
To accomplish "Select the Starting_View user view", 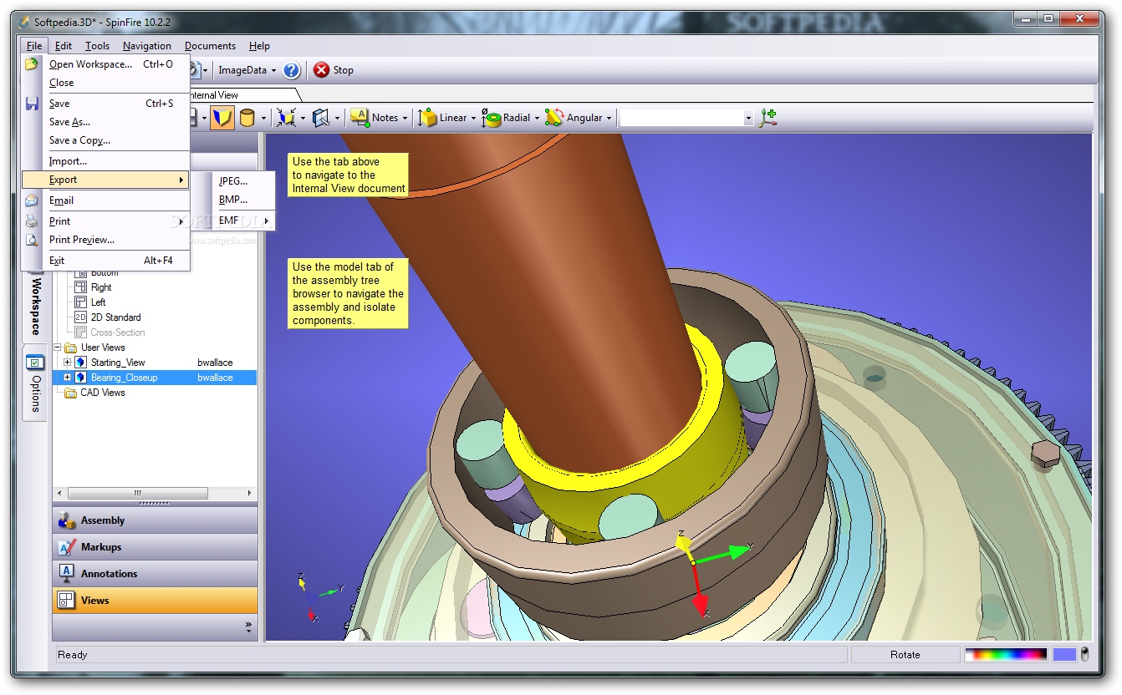I will coord(118,363).
